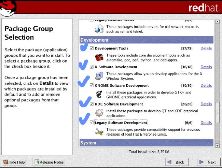Viewport: 222px width, 168px height.
Task: Open Details for GNOME Software Development
Action: [x=206, y=85]
